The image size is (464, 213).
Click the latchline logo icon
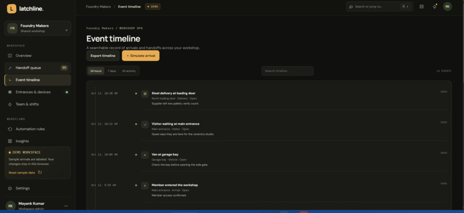12,9
